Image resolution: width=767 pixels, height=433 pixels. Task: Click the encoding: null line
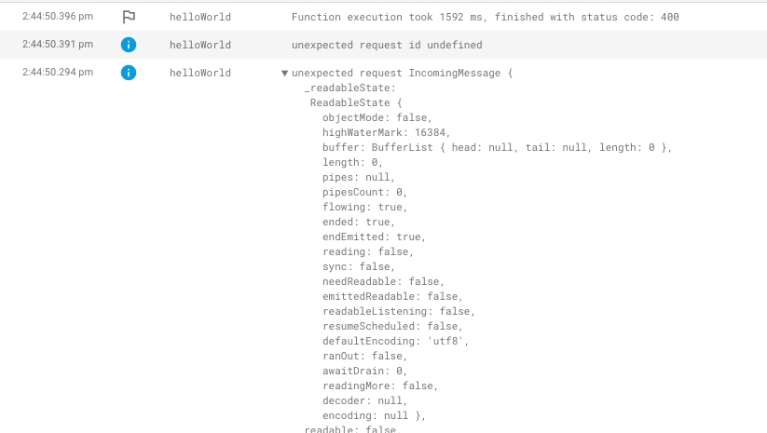pyautogui.click(x=374, y=416)
